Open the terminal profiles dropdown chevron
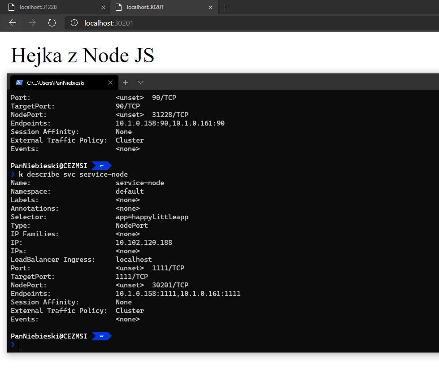This screenshot has height=382, width=439. click(x=141, y=82)
